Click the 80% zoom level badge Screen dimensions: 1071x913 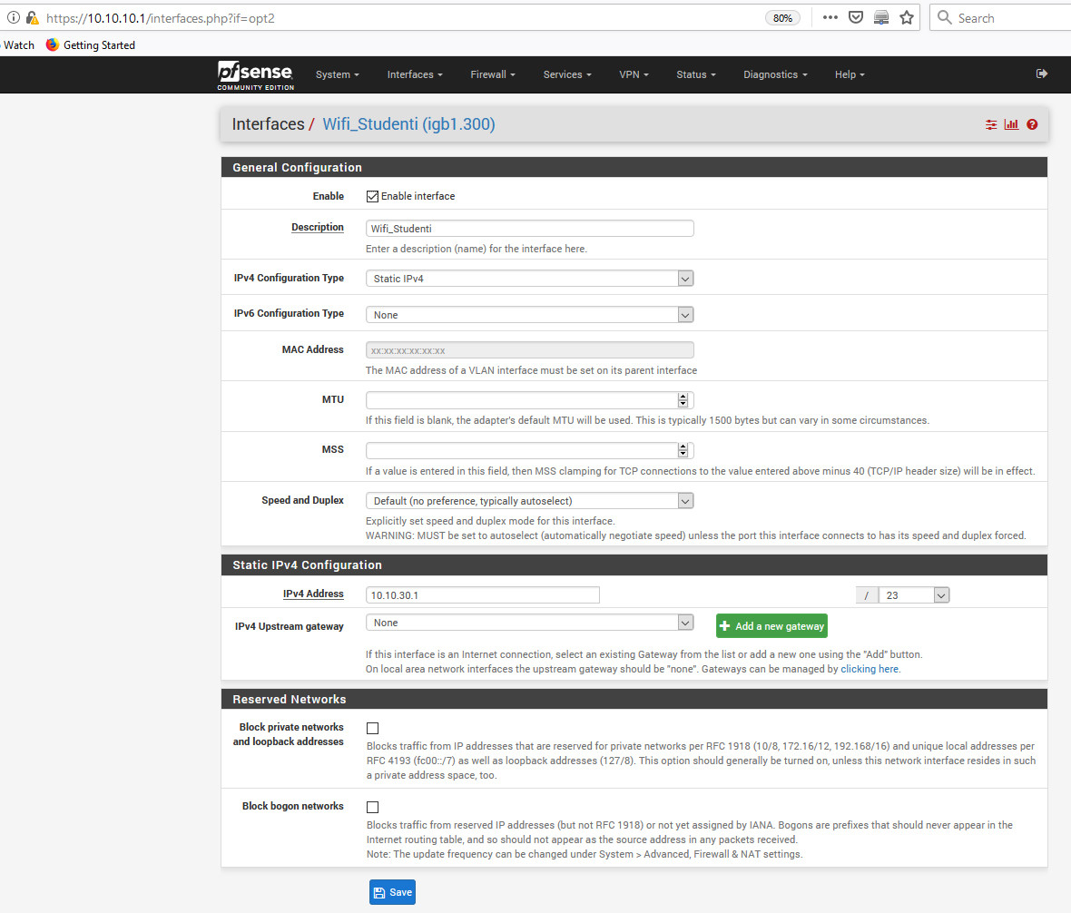[782, 18]
